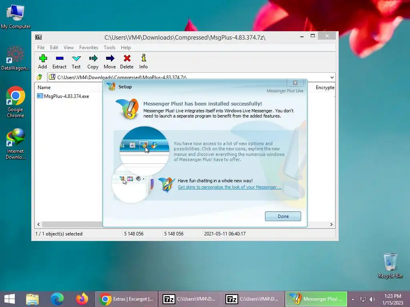The height and width of the screenshot is (307, 410).
Task: Open the Info toolbar icon
Action: point(144,58)
